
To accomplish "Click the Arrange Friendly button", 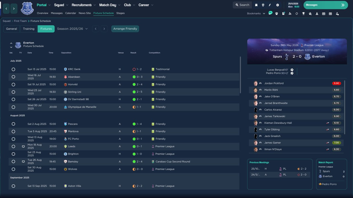I will coord(125,29).
